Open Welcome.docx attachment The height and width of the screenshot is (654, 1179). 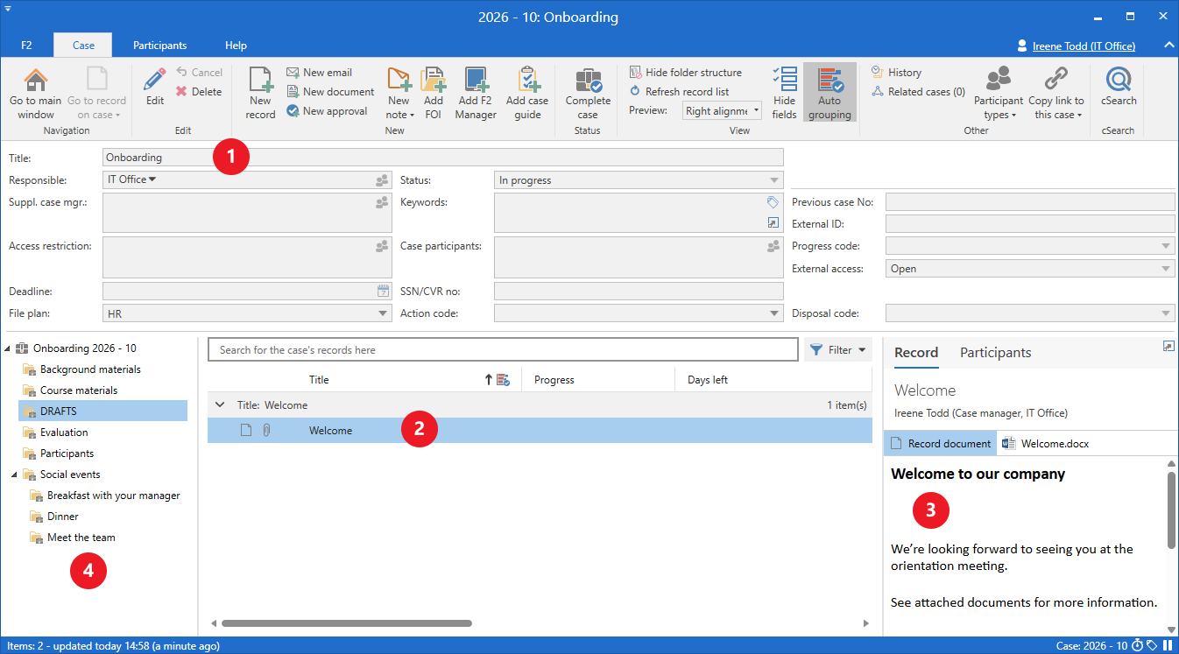[x=1046, y=444]
